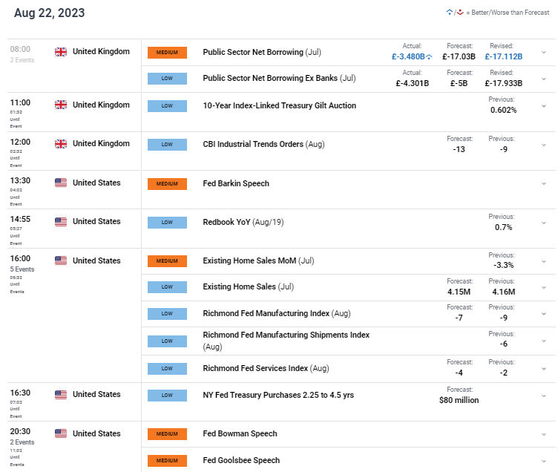
Task: Click United Kingdom label in 12:00 row
Action: [x=101, y=143]
